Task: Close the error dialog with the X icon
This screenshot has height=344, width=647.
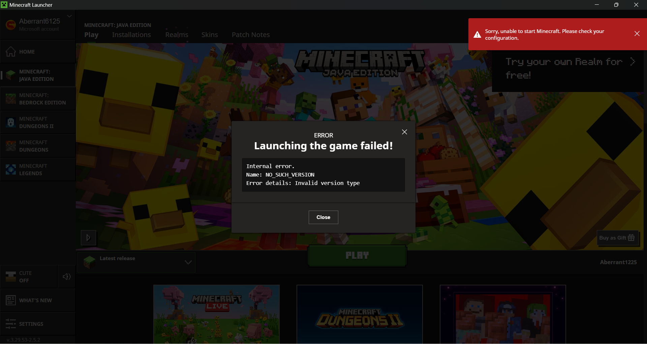Action: (x=404, y=132)
